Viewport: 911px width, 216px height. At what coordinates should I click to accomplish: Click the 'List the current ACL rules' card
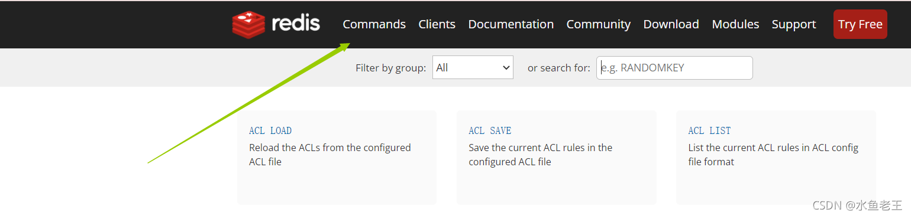coord(776,158)
